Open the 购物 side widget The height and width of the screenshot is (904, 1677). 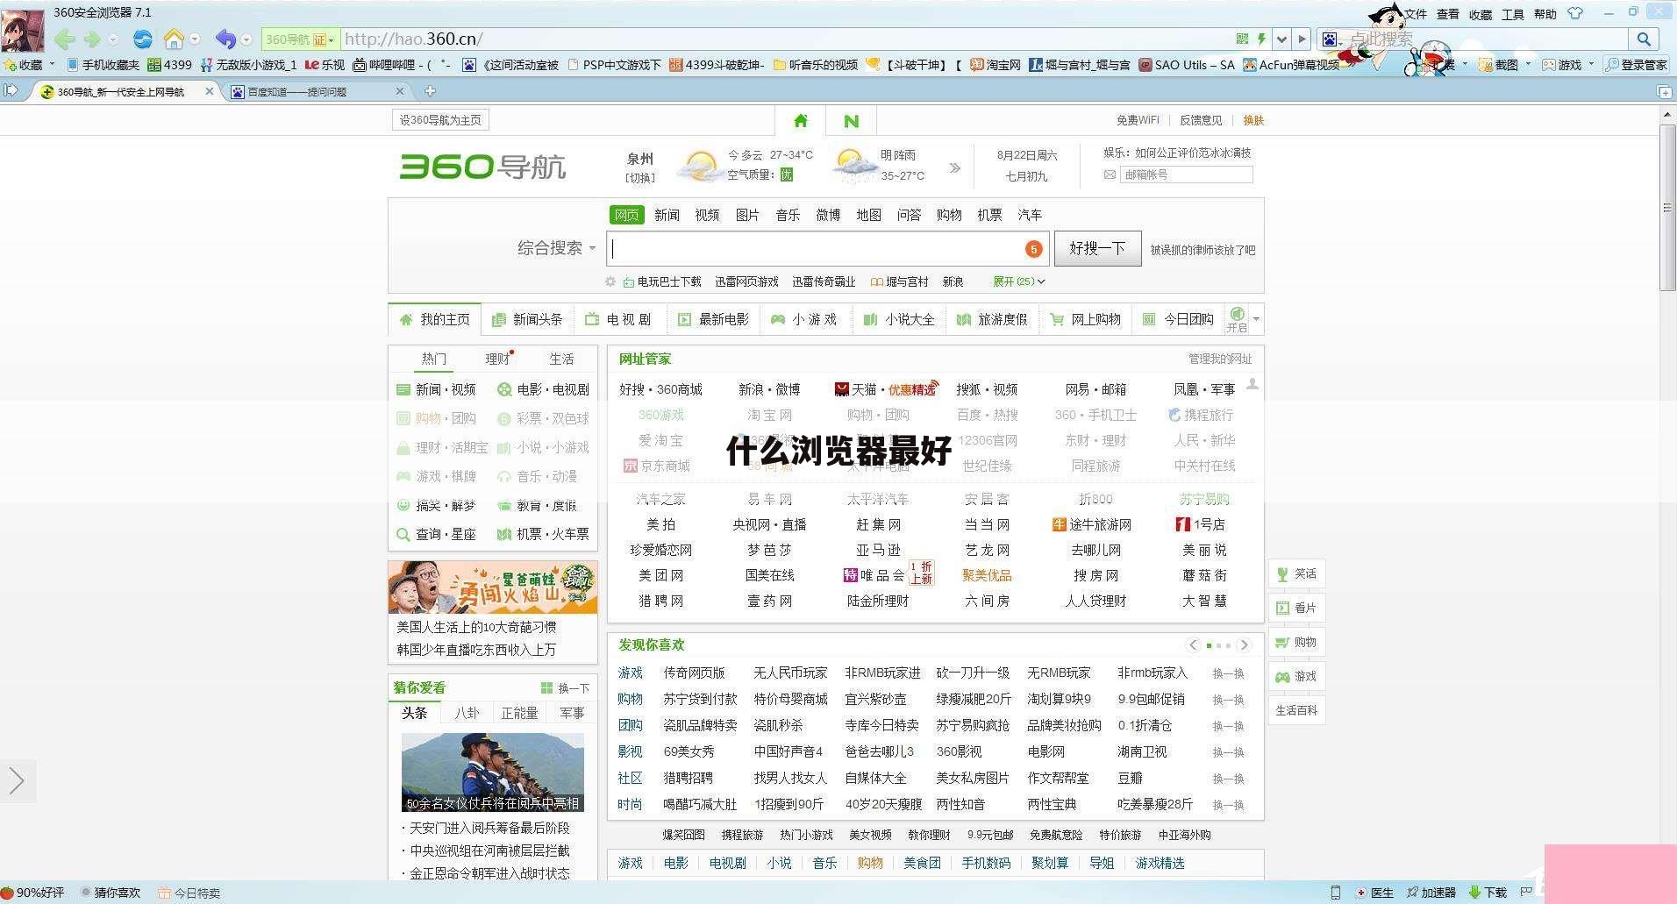click(x=1296, y=642)
